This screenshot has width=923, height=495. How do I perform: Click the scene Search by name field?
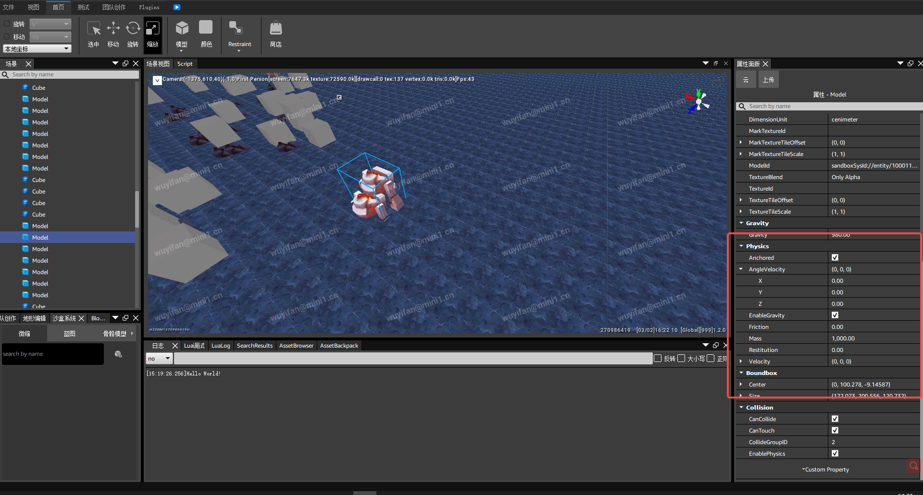[x=70, y=74]
